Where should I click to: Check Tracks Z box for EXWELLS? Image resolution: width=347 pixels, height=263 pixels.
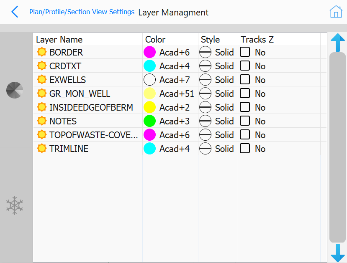click(x=245, y=79)
